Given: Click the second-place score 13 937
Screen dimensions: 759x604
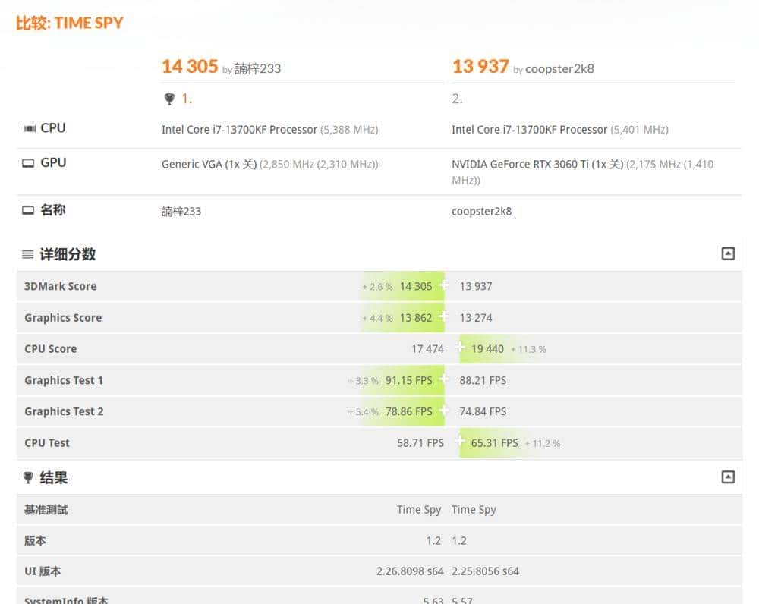Looking at the screenshot, I should 480,66.
